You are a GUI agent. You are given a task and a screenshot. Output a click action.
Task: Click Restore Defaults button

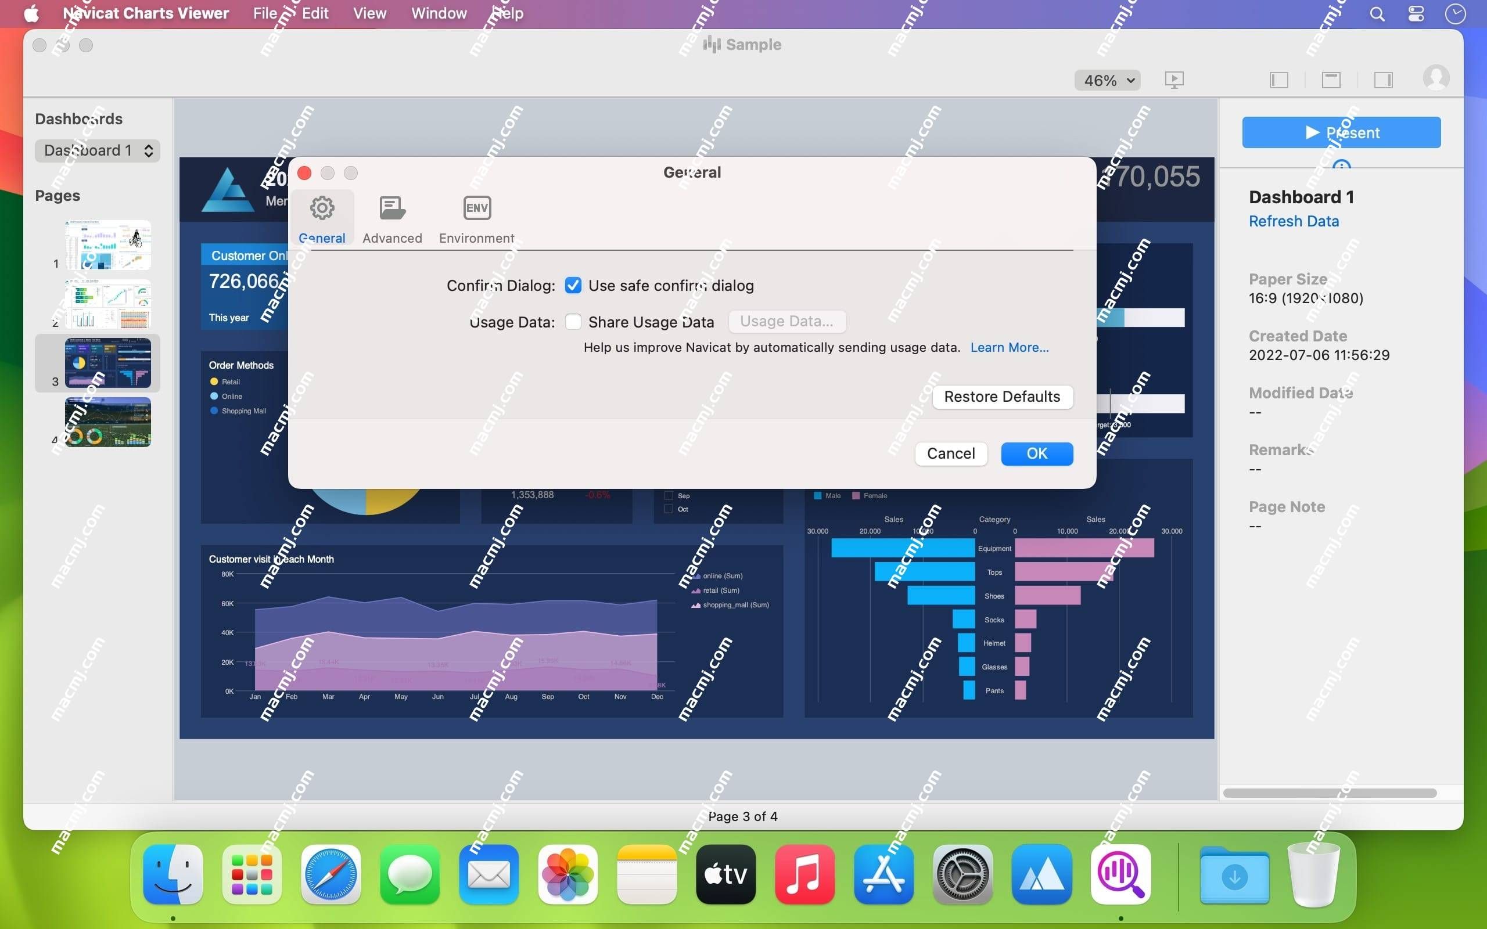[1001, 397]
